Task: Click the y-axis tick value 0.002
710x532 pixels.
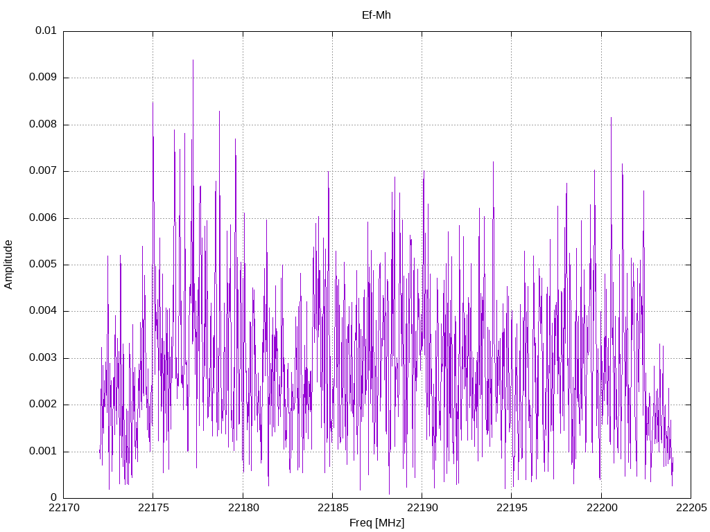Action: [x=43, y=405]
